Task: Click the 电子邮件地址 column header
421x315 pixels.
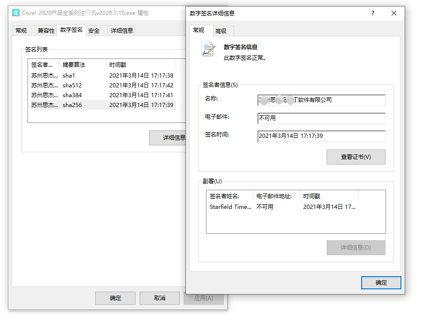Action: [277, 196]
